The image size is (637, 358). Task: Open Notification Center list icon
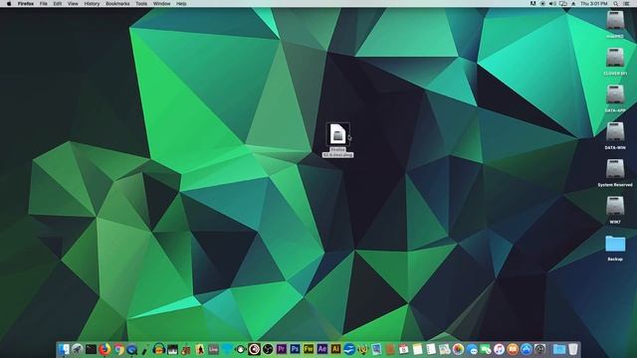pyautogui.click(x=626, y=4)
